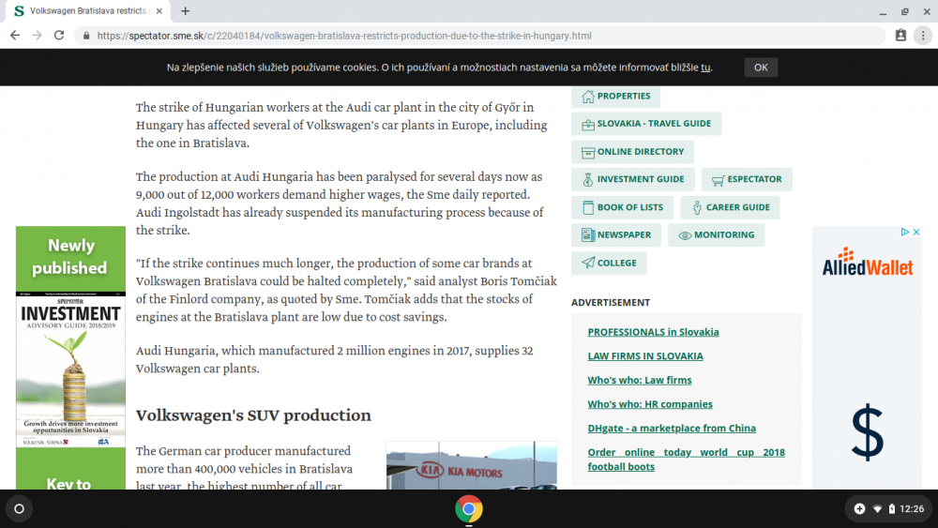Click the 'Newly published' green banner
Image resolution: width=938 pixels, height=528 pixels.
coord(70,257)
